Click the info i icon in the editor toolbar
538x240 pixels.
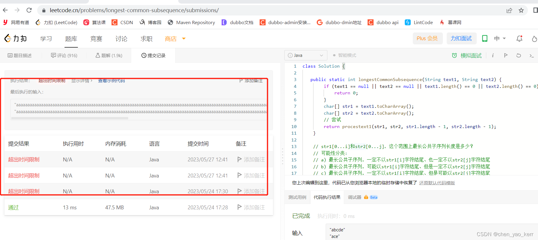point(493,55)
